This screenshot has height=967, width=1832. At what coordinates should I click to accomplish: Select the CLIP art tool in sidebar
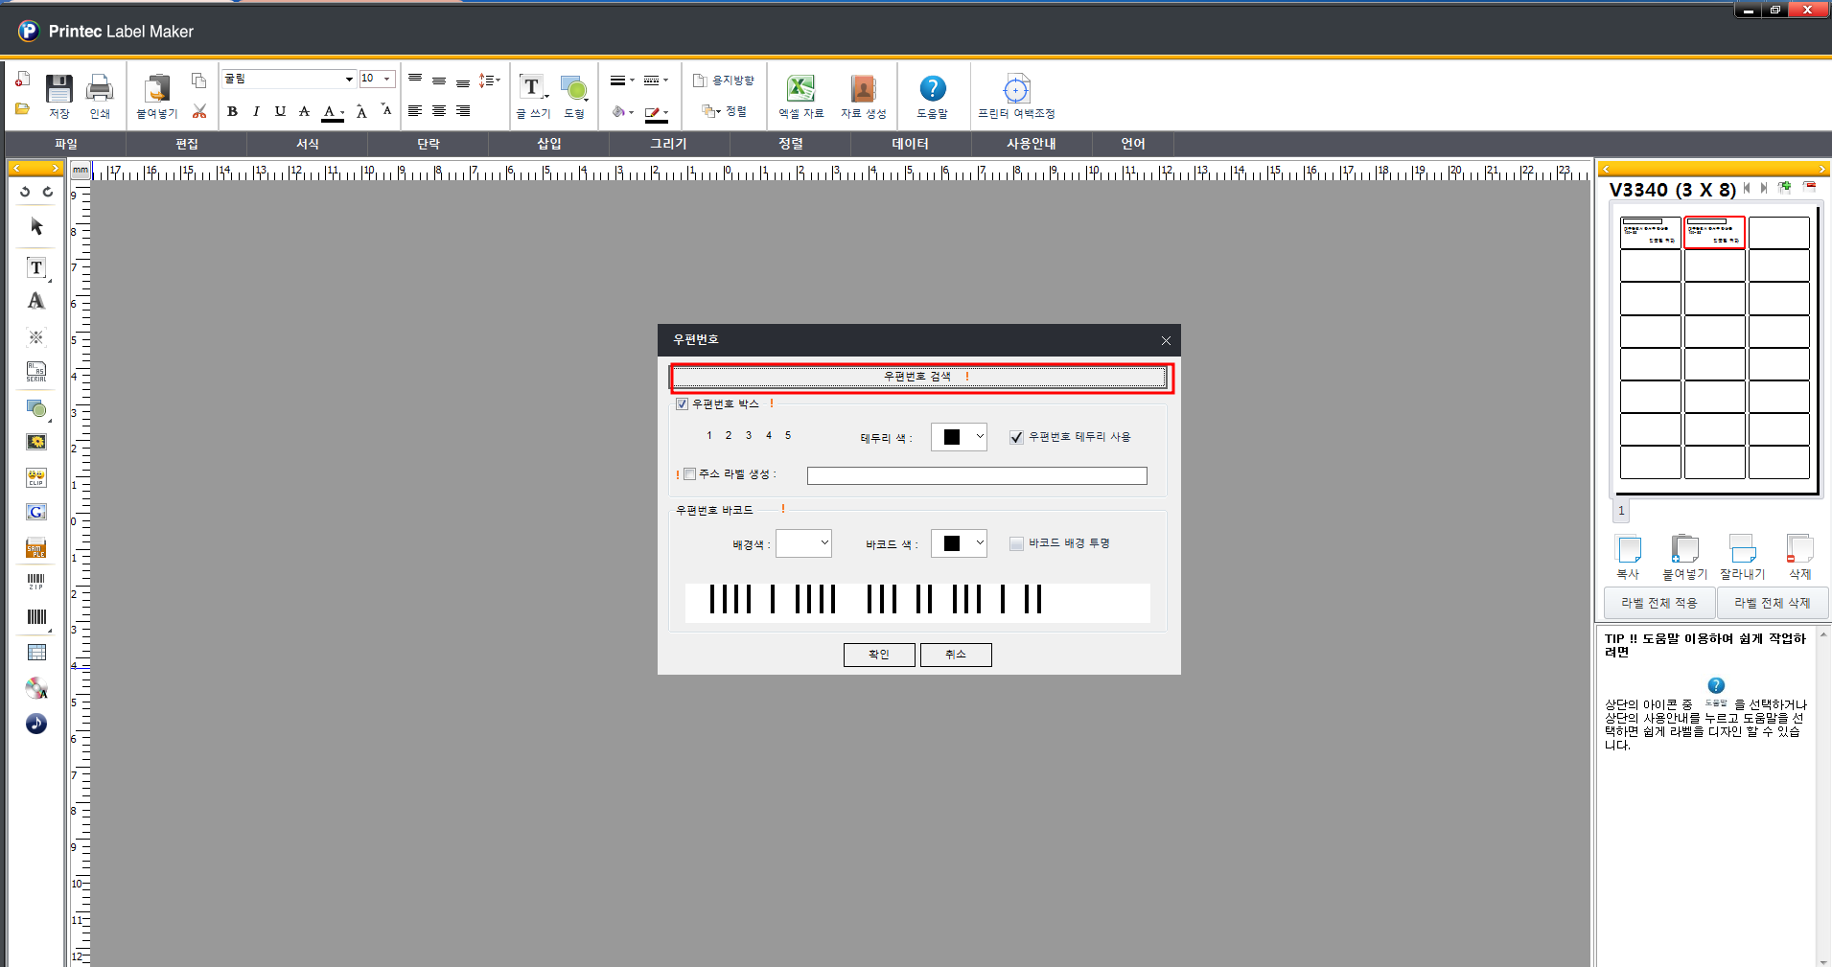(x=36, y=477)
